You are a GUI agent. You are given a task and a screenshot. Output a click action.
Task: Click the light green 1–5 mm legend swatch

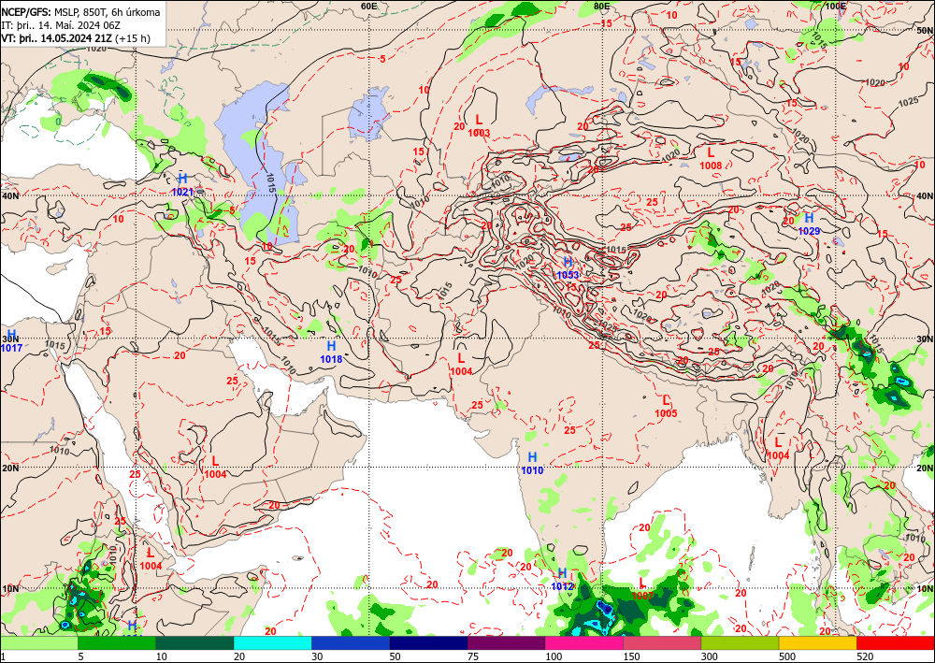point(38,643)
